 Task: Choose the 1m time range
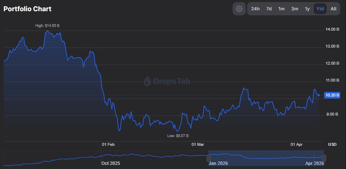click(281, 9)
